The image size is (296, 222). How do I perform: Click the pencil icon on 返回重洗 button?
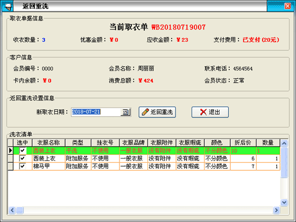click(145, 112)
